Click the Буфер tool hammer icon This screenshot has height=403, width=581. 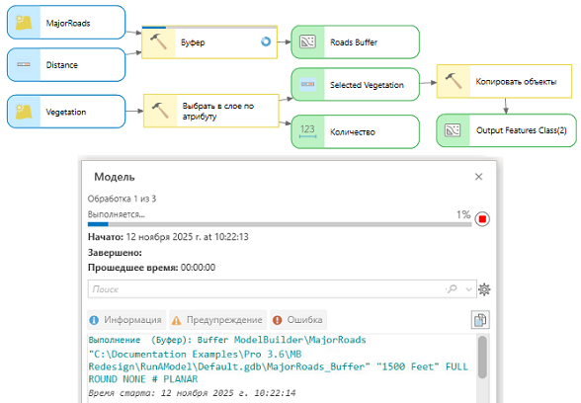[x=158, y=41]
